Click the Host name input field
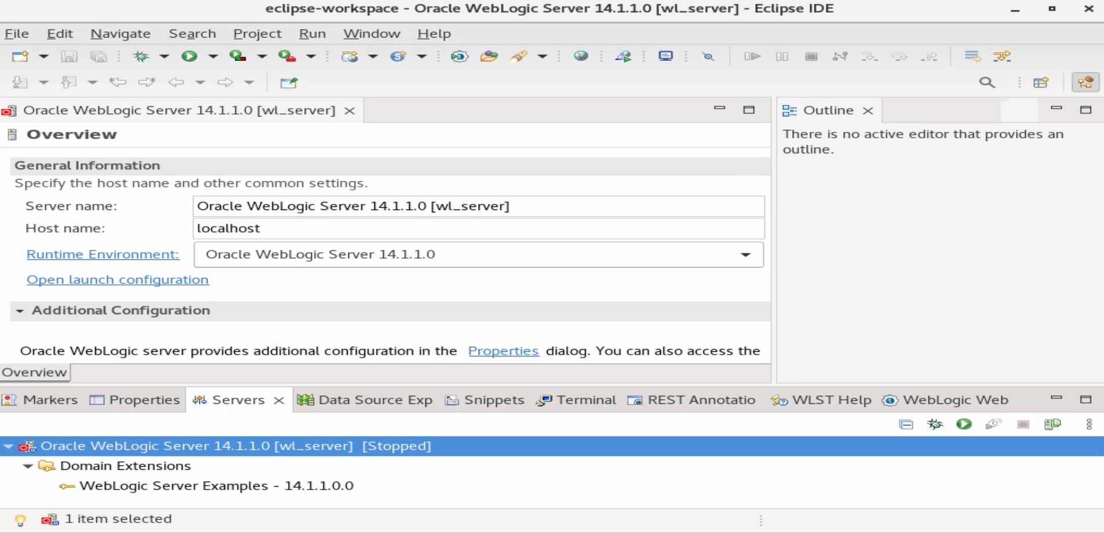The image size is (1104, 533). pos(478,229)
